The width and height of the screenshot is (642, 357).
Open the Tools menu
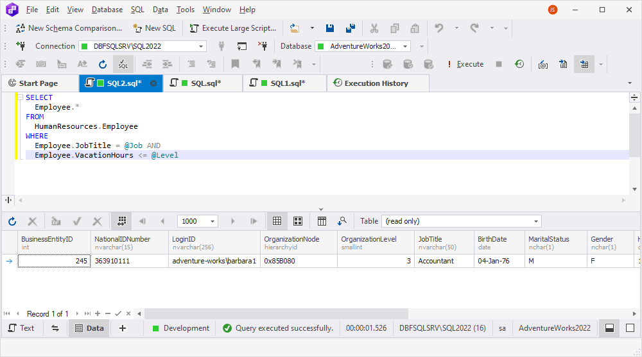coord(186,10)
